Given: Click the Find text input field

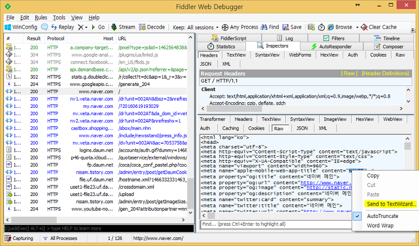Looking at the screenshot, I should tap(276, 224).
